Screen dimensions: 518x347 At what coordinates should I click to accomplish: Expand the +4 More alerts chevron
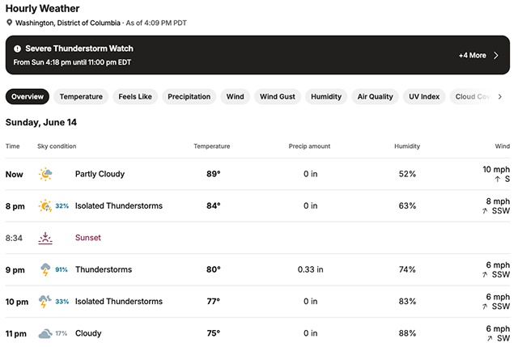496,56
